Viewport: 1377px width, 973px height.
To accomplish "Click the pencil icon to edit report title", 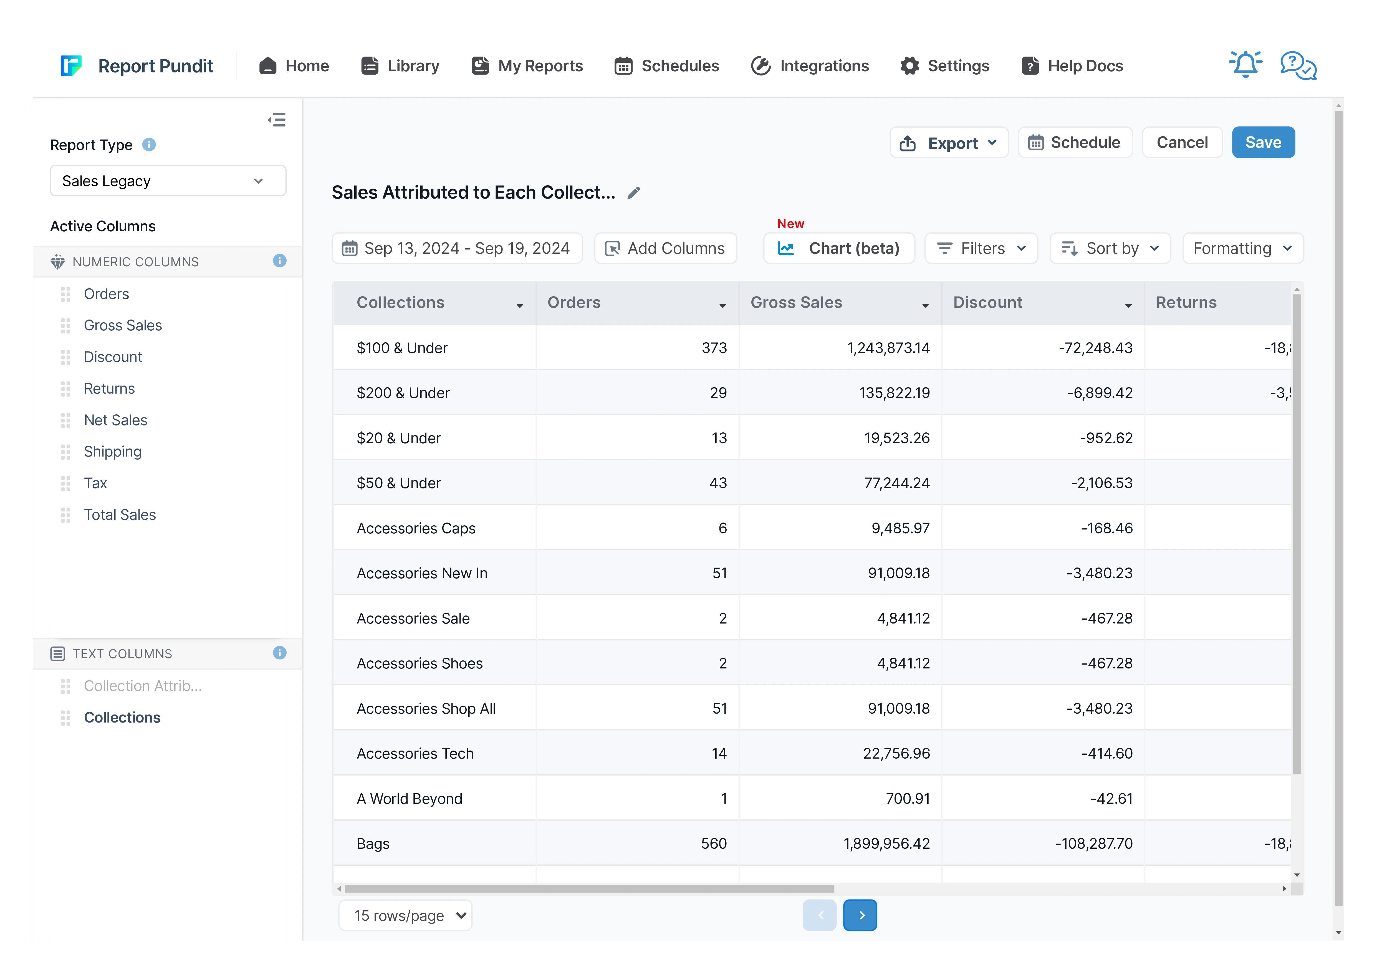I will click(x=634, y=193).
